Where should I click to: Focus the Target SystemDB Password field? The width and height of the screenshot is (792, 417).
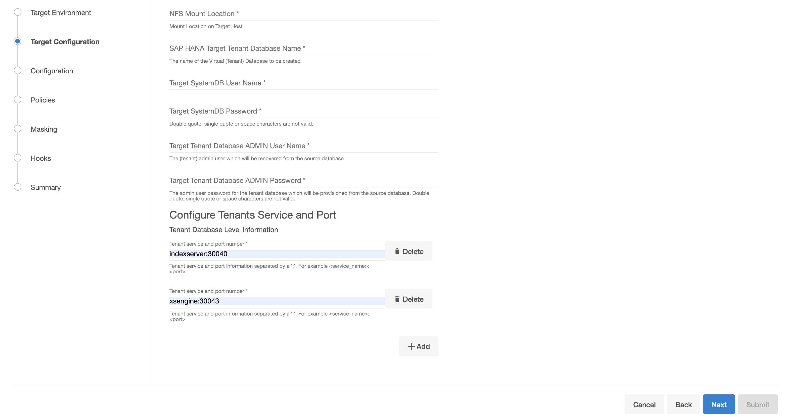tap(303, 111)
